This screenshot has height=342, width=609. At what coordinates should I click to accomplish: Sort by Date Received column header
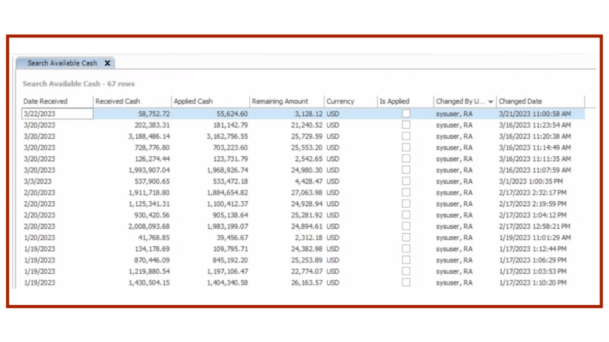(46, 102)
